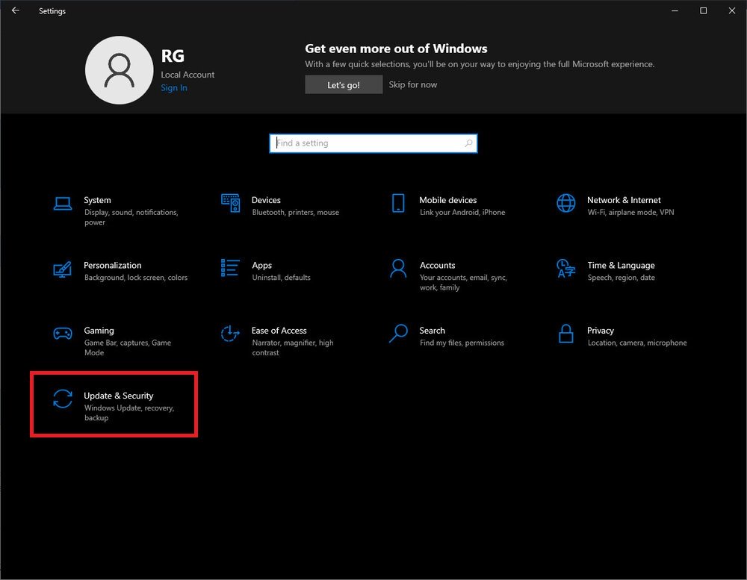
Task: Click 'Speech, region, date' description
Action: [x=621, y=278]
